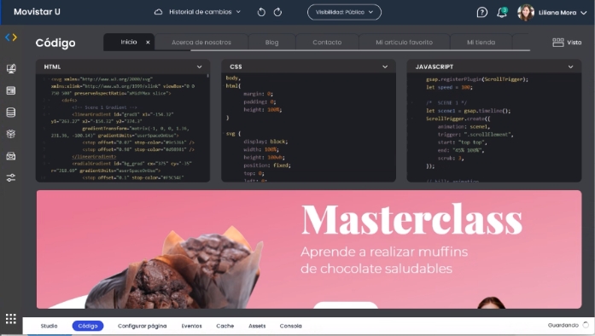Open the notifications bell
Screen dimensions: 595x336
click(x=502, y=13)
